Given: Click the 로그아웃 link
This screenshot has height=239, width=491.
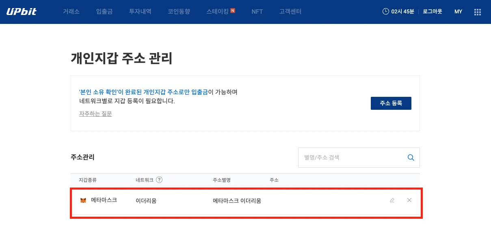Looking at the screenshot, I should click(x=432, y=12).
